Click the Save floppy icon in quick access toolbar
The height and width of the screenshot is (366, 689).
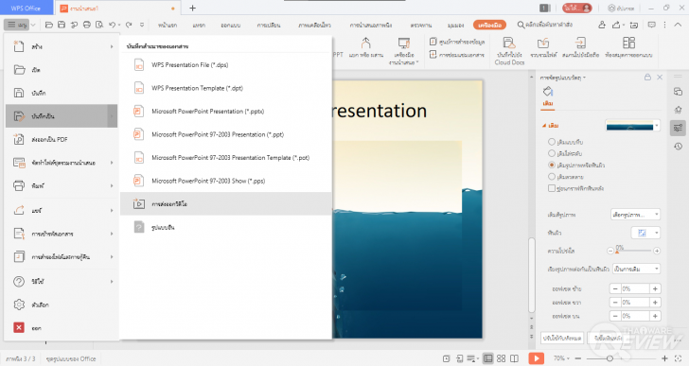click(62, 25)
